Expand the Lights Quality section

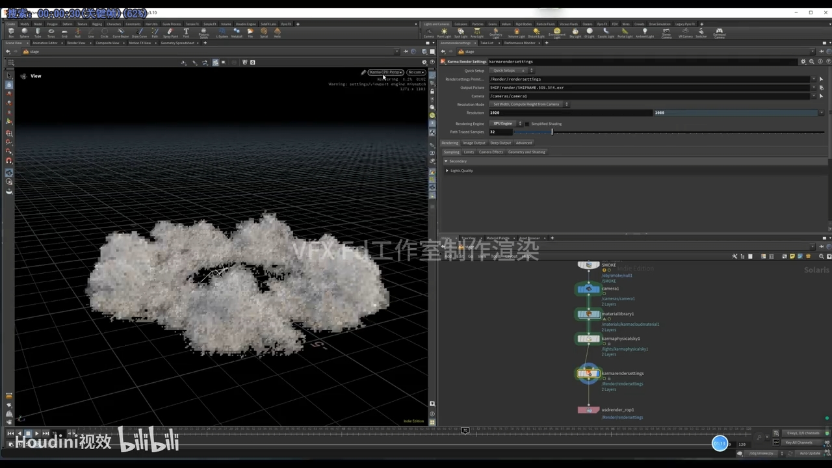447,170
